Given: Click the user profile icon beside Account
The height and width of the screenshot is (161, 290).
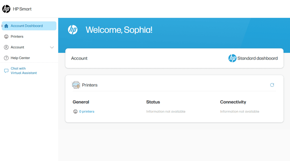Looking at the screenshot, I should coord(6,47).
